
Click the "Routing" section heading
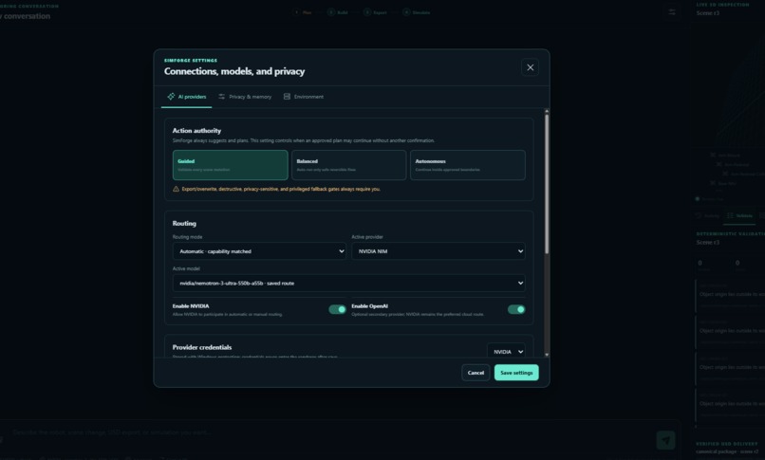click(184, 223)
